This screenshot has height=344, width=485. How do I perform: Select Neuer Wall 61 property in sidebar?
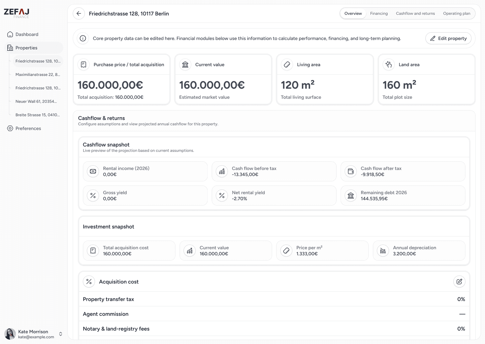(38, 101)
